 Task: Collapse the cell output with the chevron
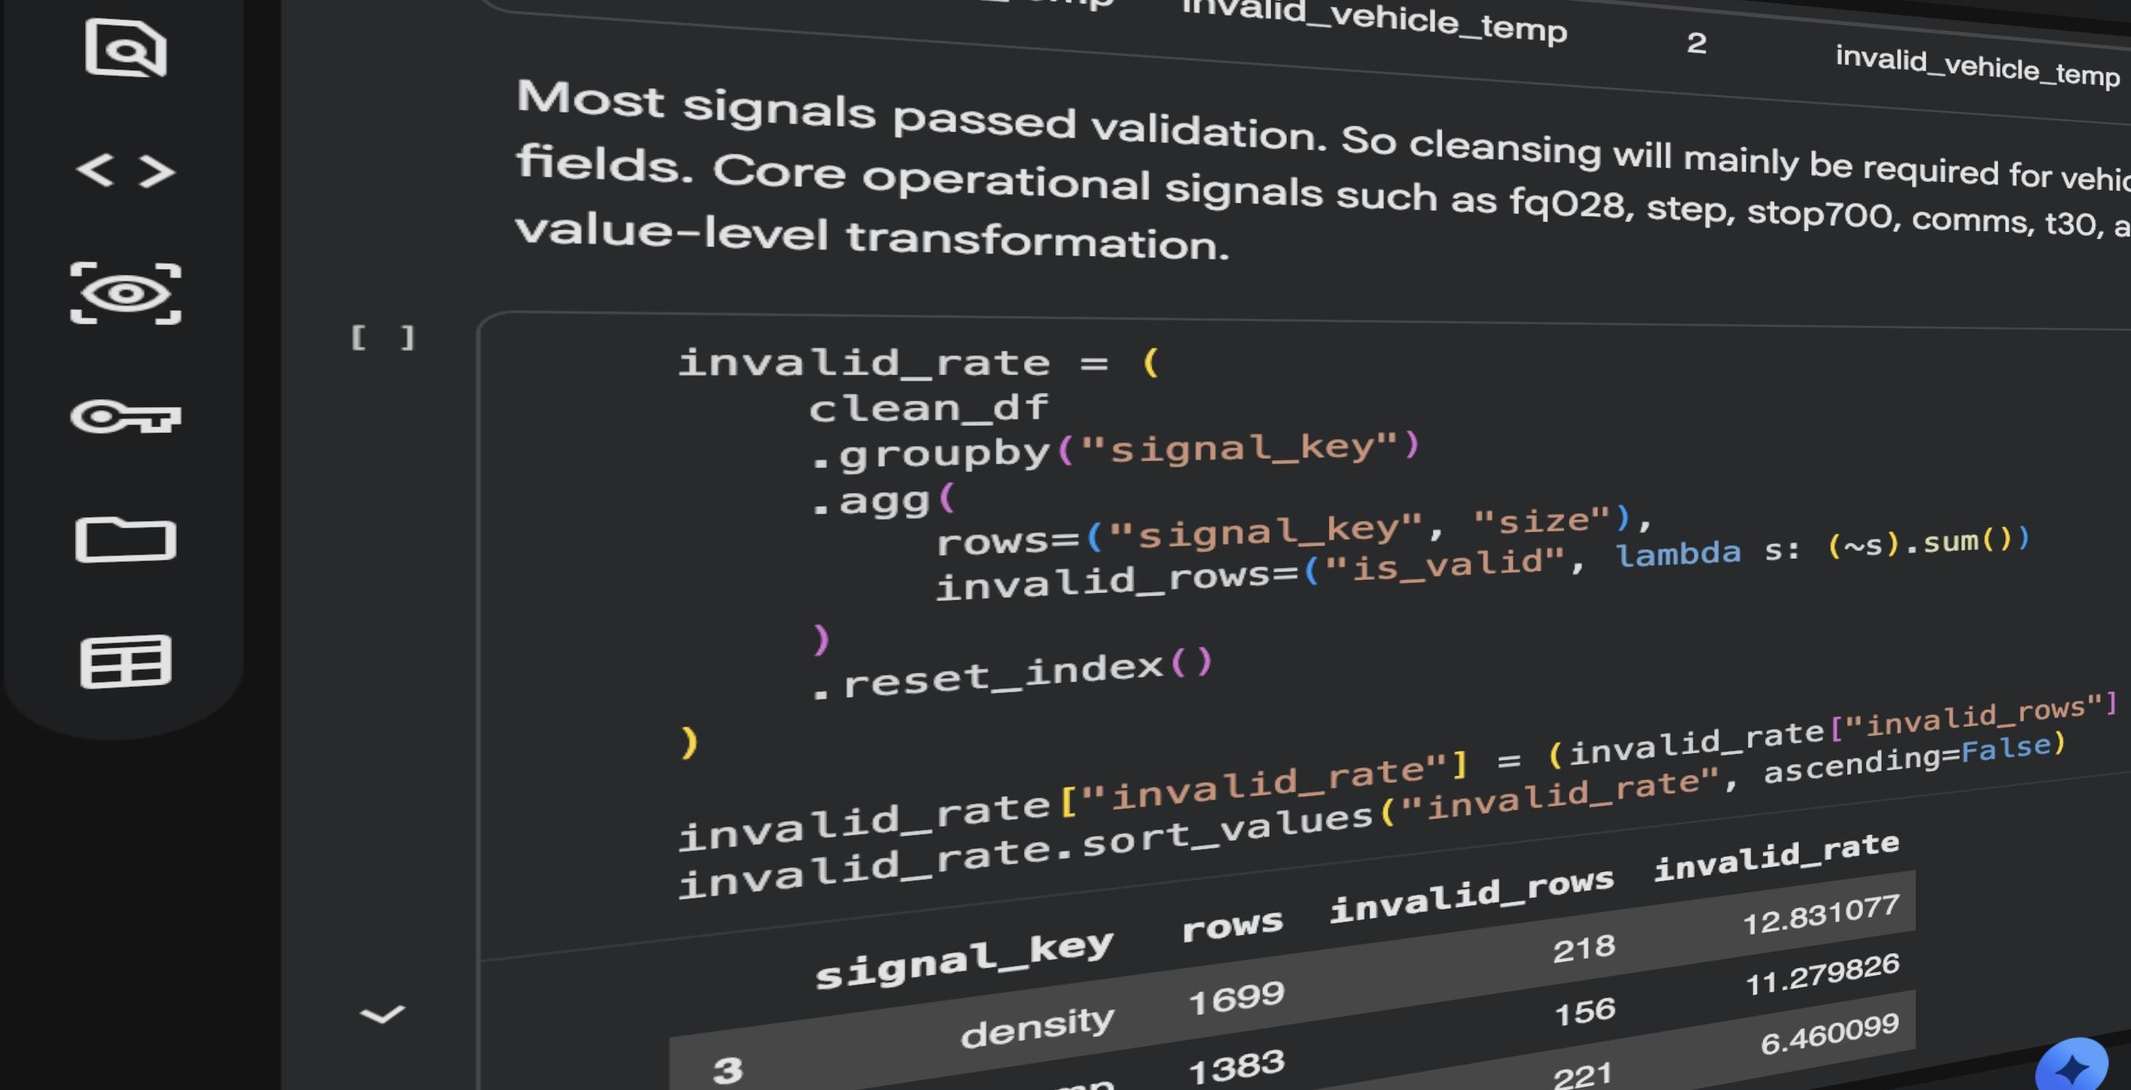(x=382, y=1014)
